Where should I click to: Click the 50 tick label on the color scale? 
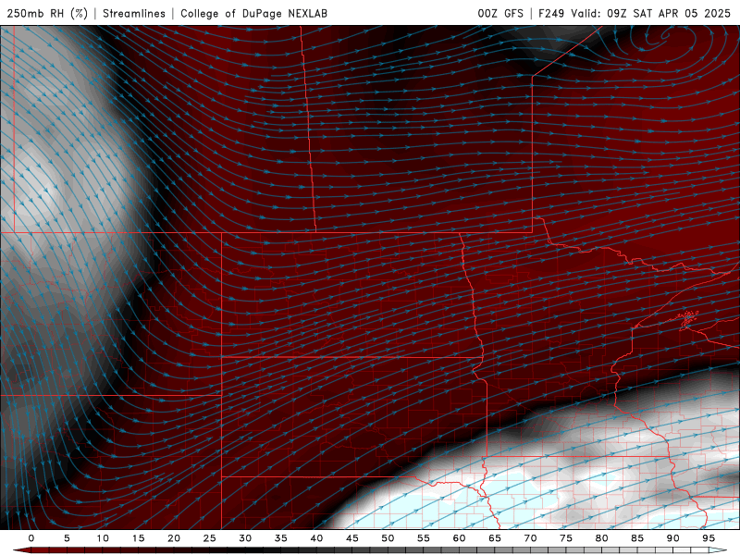[388, 538]
